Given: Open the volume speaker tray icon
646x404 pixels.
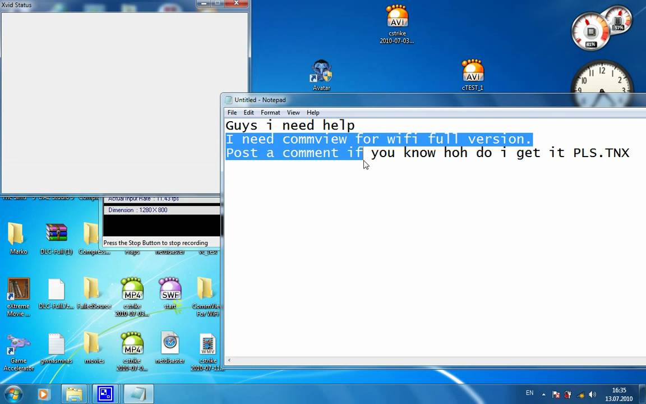Looking at the screenshot, I should 593,394.
